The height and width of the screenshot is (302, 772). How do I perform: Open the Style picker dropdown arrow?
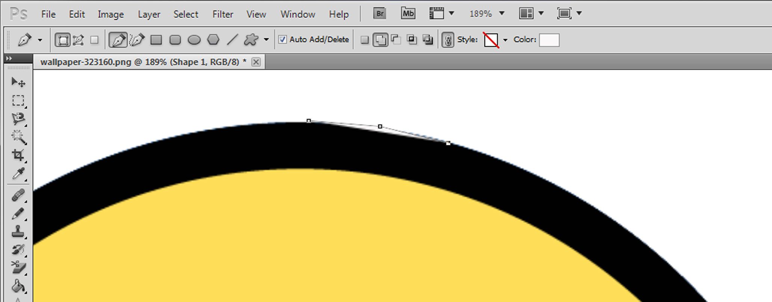coord(505,40)
